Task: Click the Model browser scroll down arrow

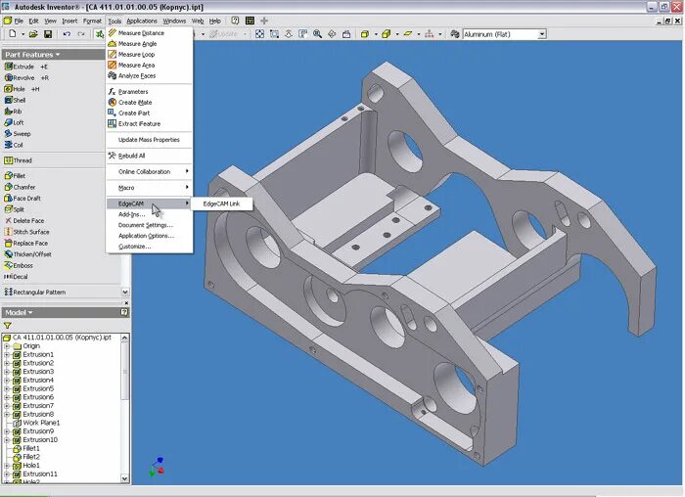Action: (x=125, y=478)
